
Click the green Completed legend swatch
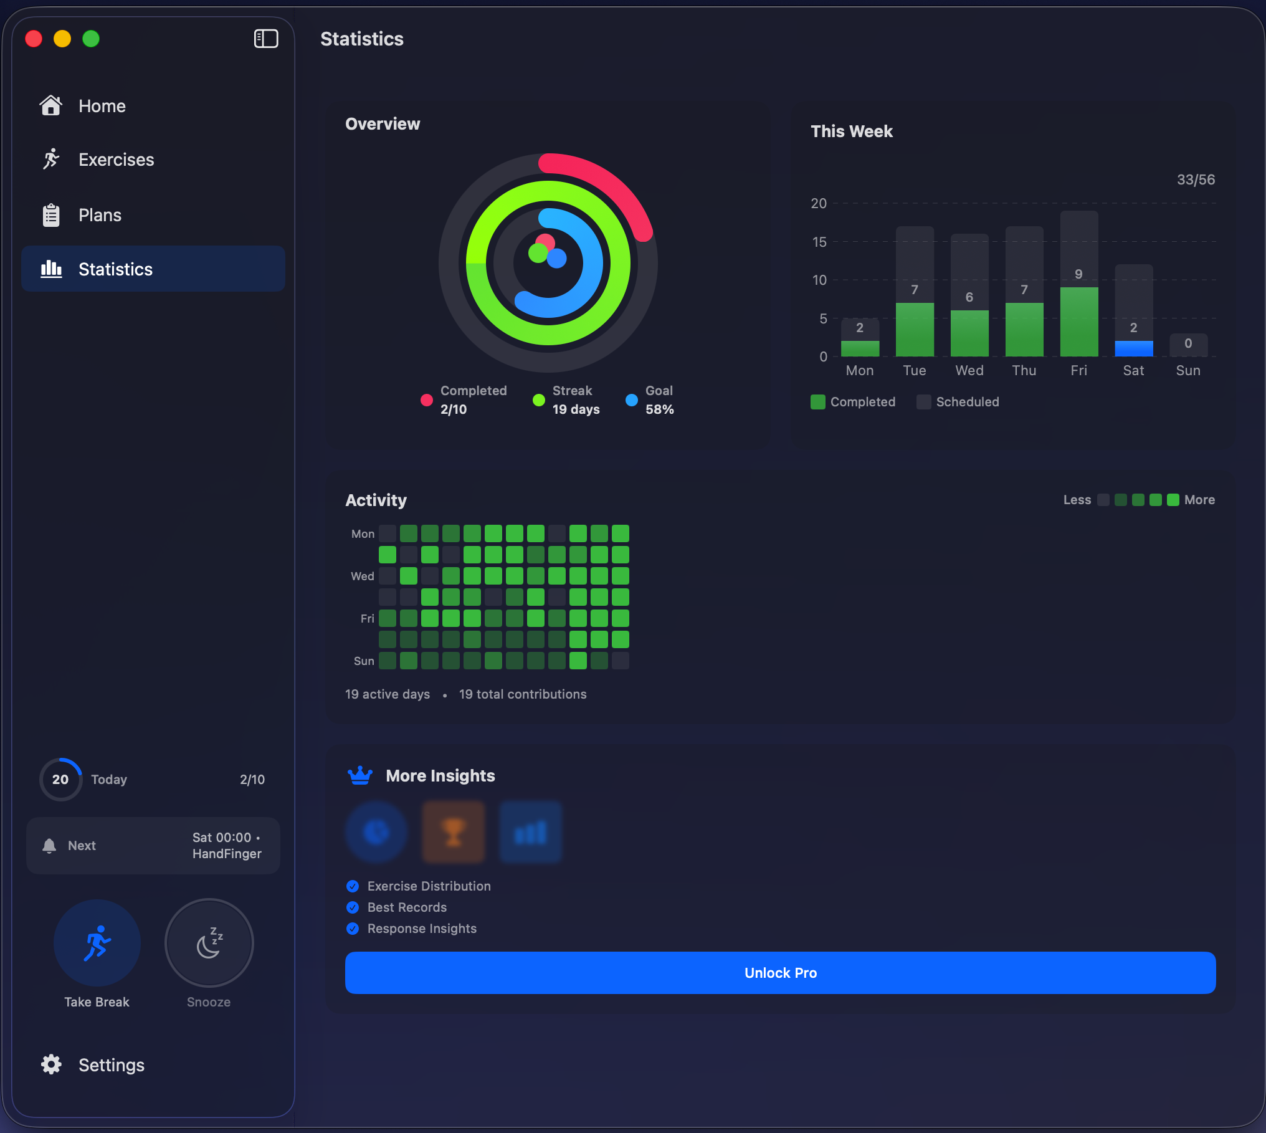(818, 402)
